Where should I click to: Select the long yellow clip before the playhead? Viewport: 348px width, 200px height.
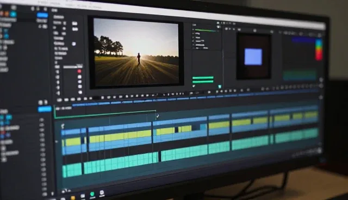click(x=121, y=136)
